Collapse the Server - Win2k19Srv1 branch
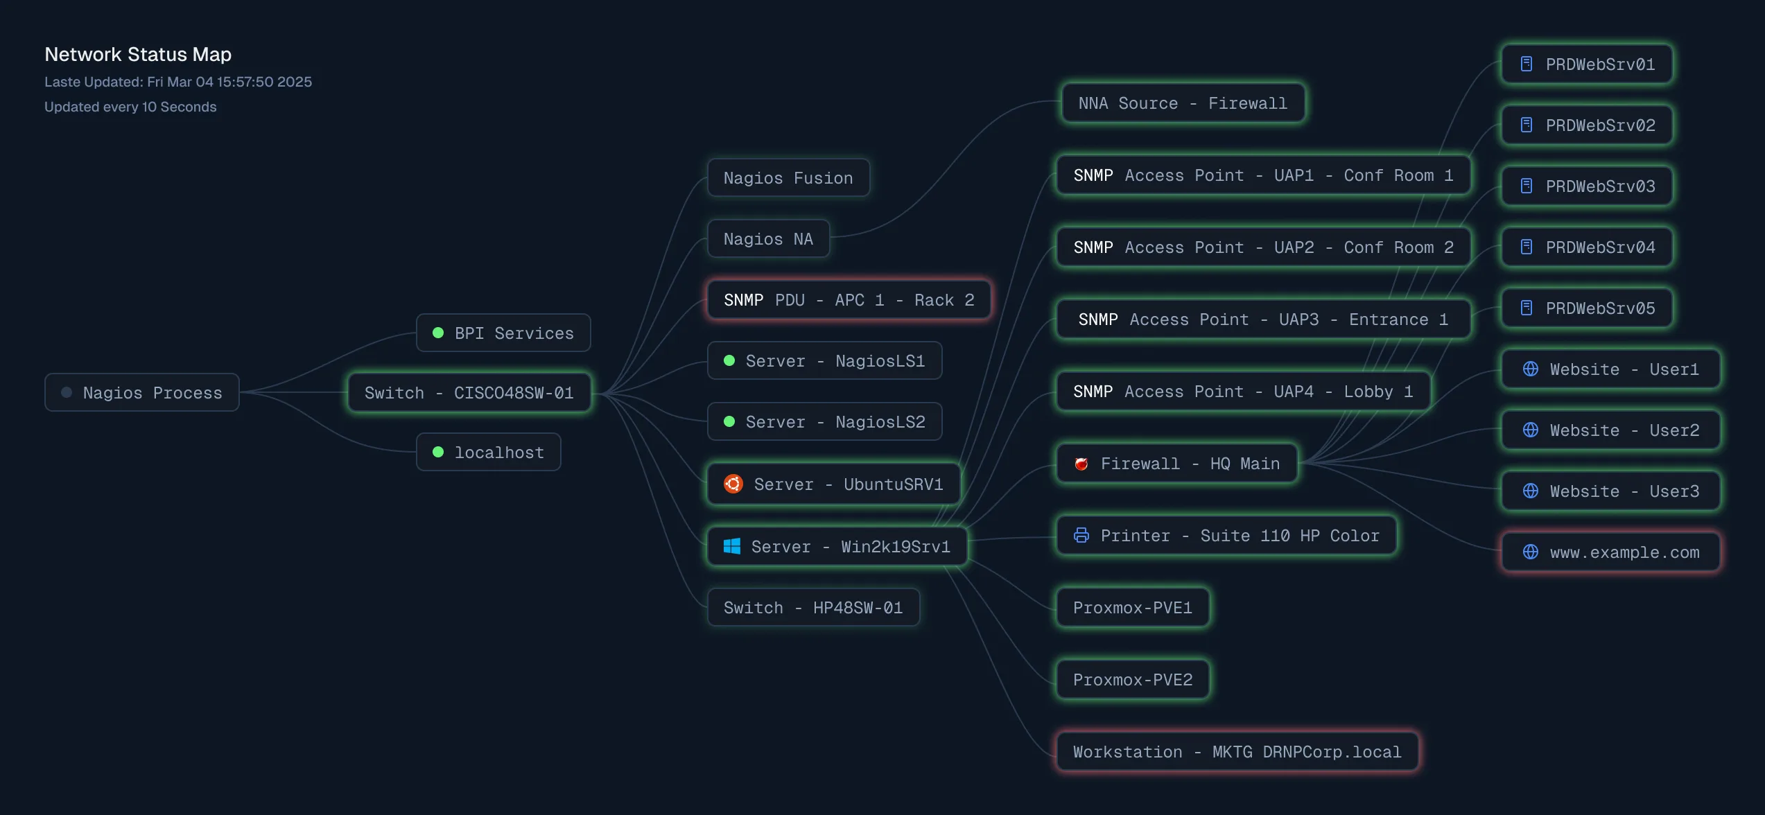1765x815 pixels. click(836, 546)
